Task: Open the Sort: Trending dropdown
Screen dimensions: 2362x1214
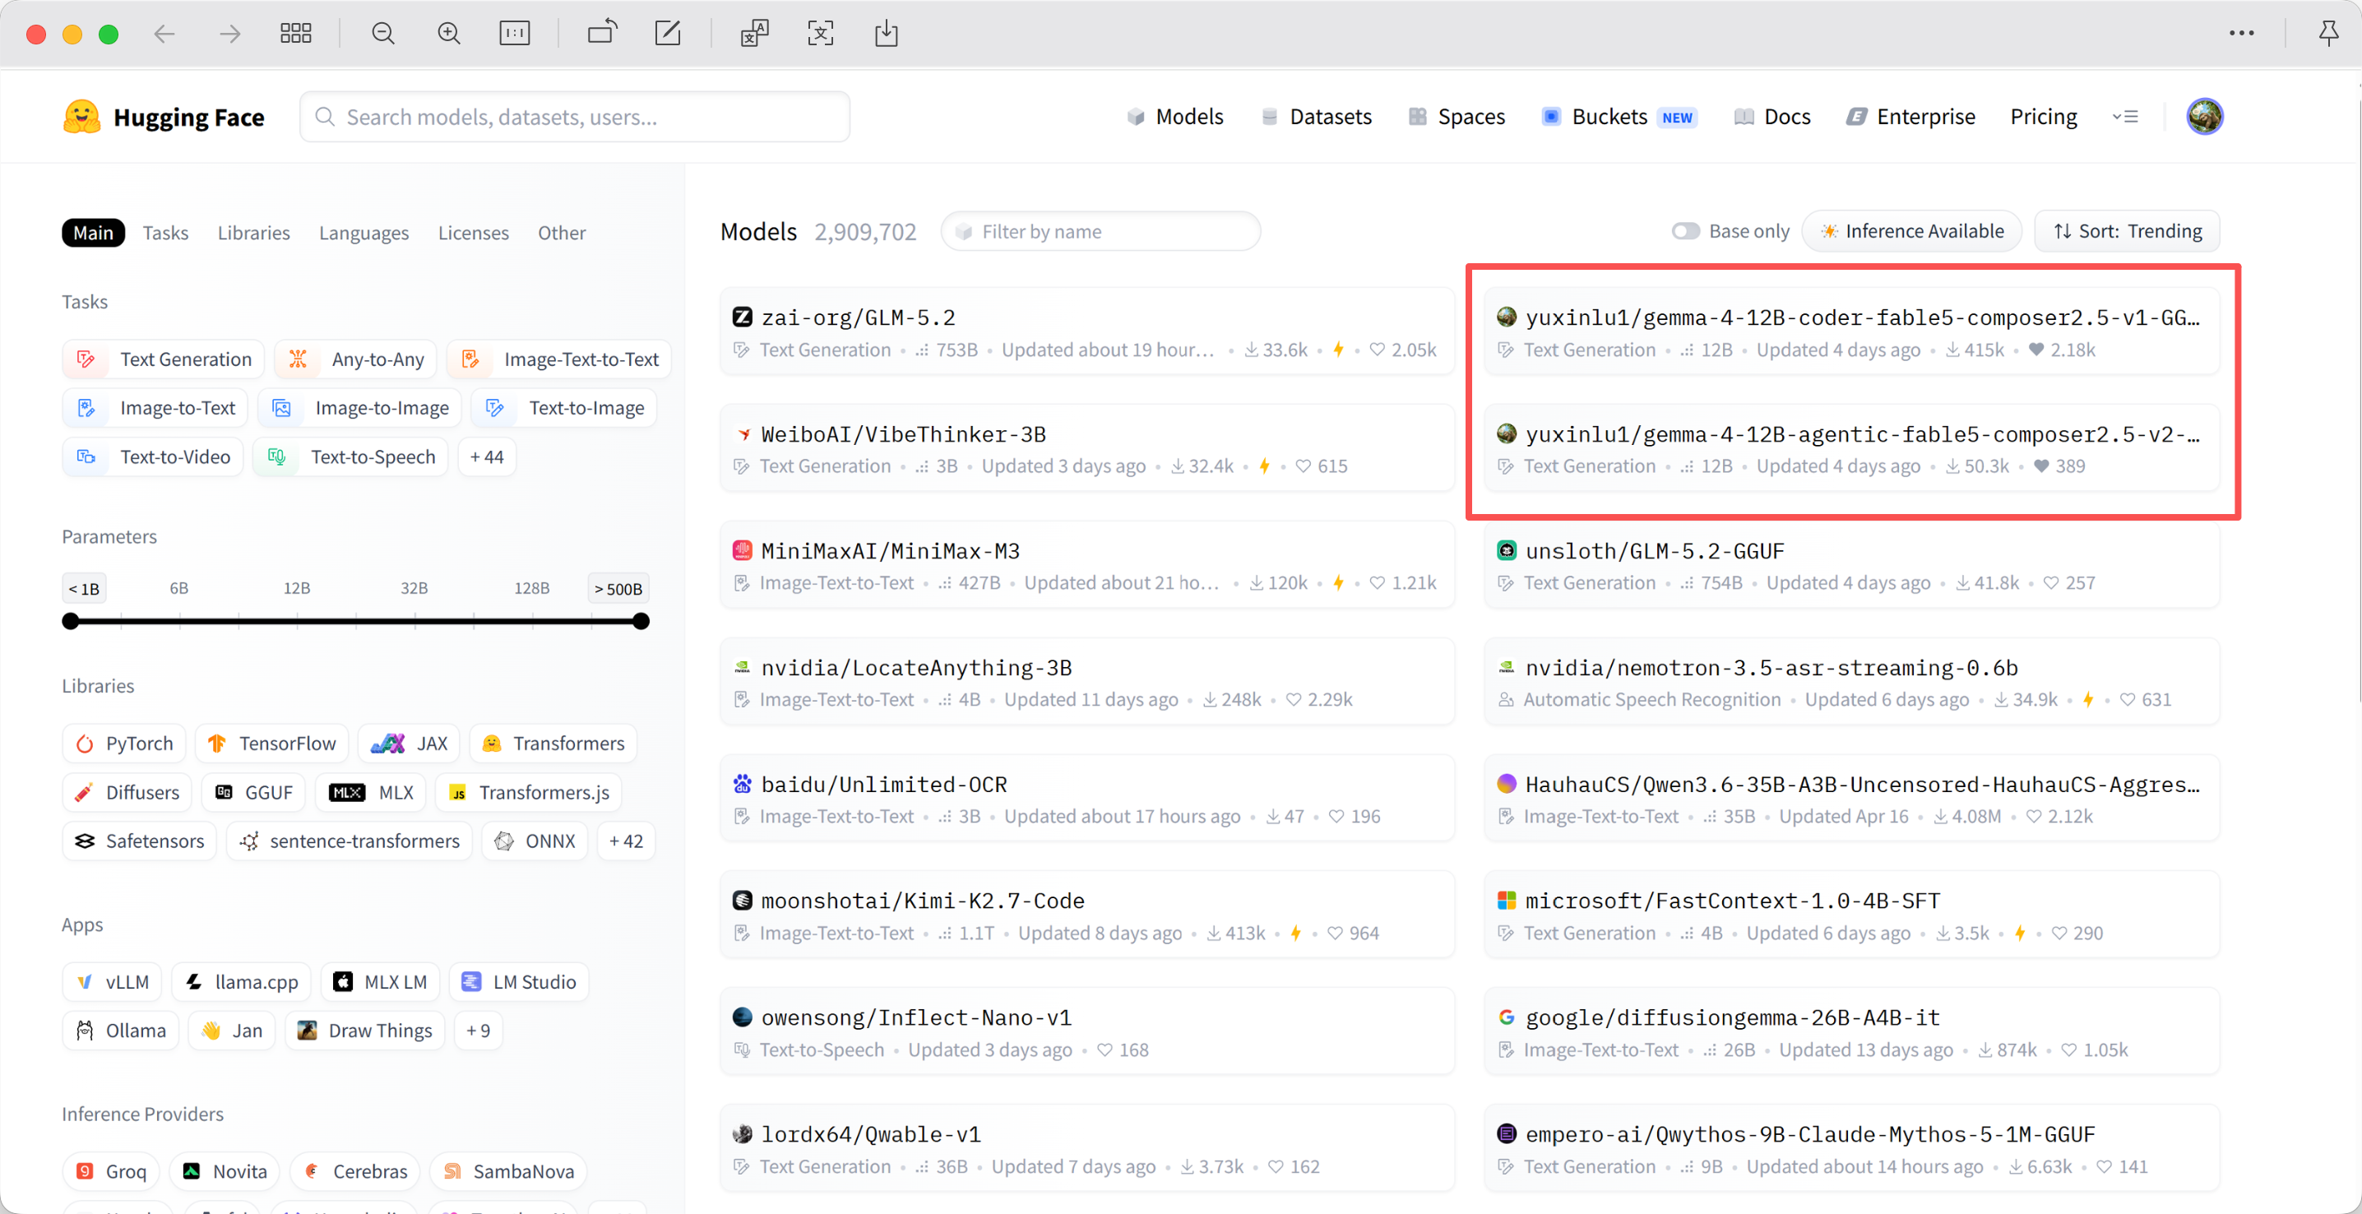Action: point(2128,231)
